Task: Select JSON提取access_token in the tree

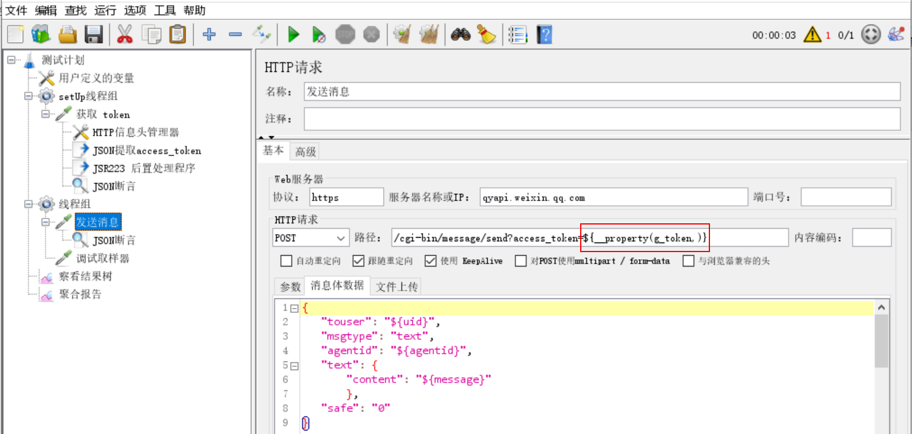Action: (x=147, y=150)
